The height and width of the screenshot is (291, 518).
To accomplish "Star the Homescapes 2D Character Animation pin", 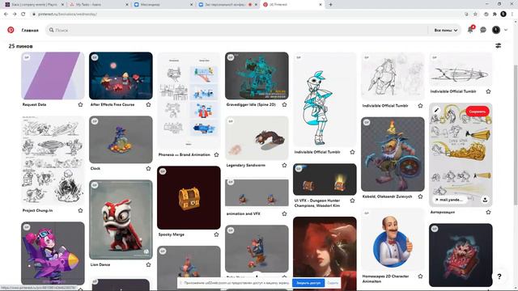I will tap(420, 276).
